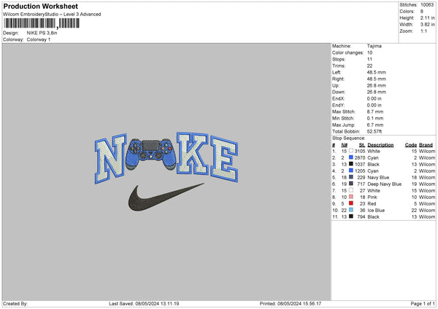Select the Ice Blue color swatch
This screenshot has width=438, height=309.
point(351,210)
